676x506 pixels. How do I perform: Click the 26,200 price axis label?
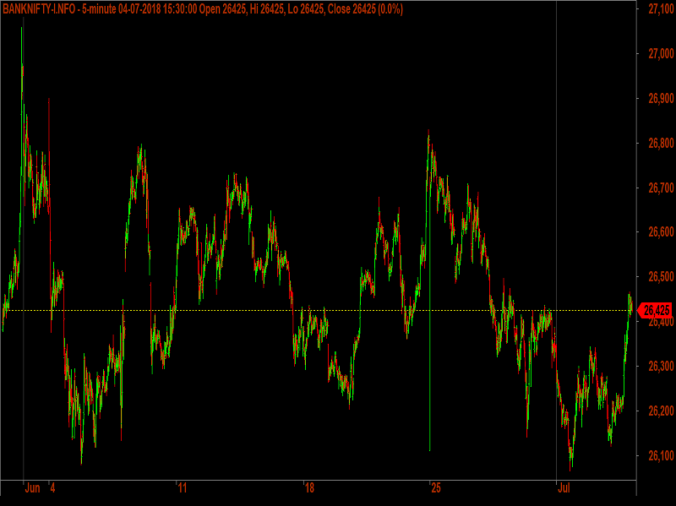(661, 411)
